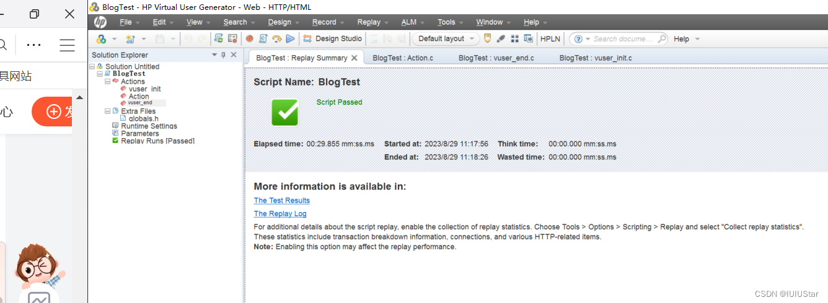Click the HPLN toolbar button
This screenshot has width=828, height=303.
tap(550, 38)
